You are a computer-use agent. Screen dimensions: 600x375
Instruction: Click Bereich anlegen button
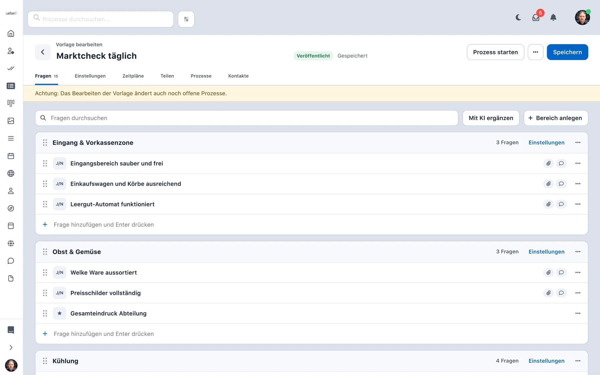pos(556,118)
